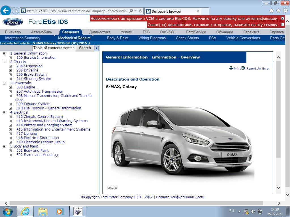Click the browser Back arrow button
This screenshot has height=217, width=290.
click(x=6, y=11)
